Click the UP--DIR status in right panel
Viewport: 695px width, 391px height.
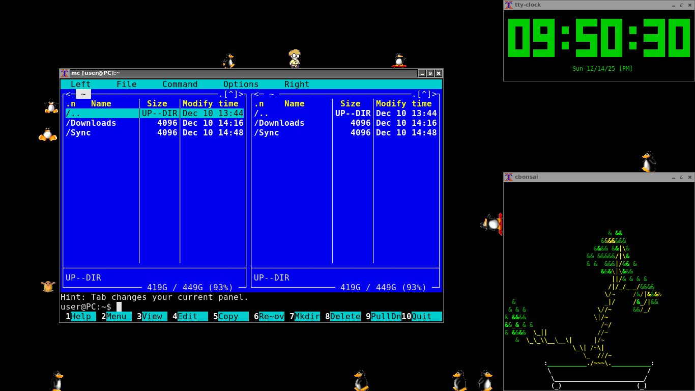coord(272,278)
